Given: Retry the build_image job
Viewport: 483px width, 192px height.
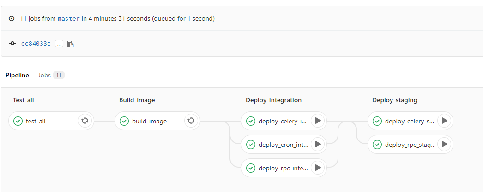Looking at the screenshot, I should 191,121.
